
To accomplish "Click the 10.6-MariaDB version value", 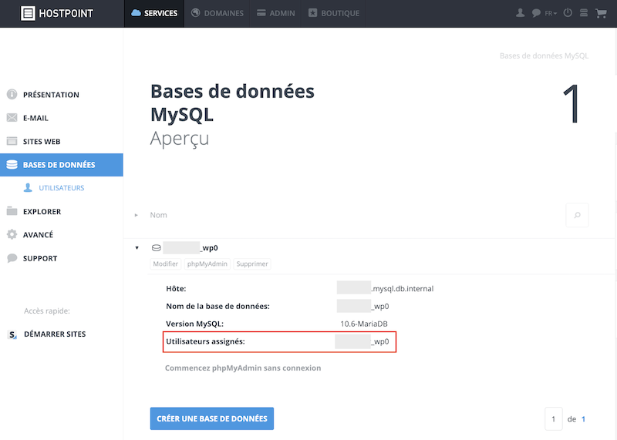I will [x=364, y=324].
